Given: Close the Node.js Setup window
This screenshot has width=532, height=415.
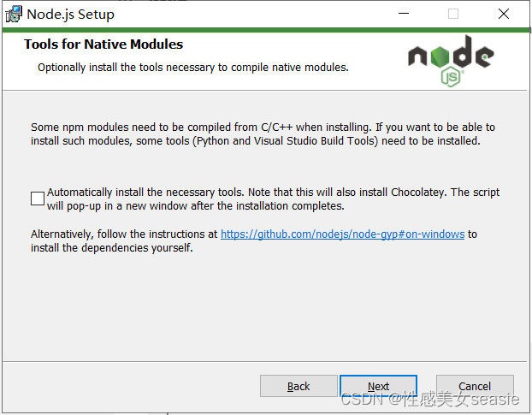Looking at the screenshot, I should 504,14.
